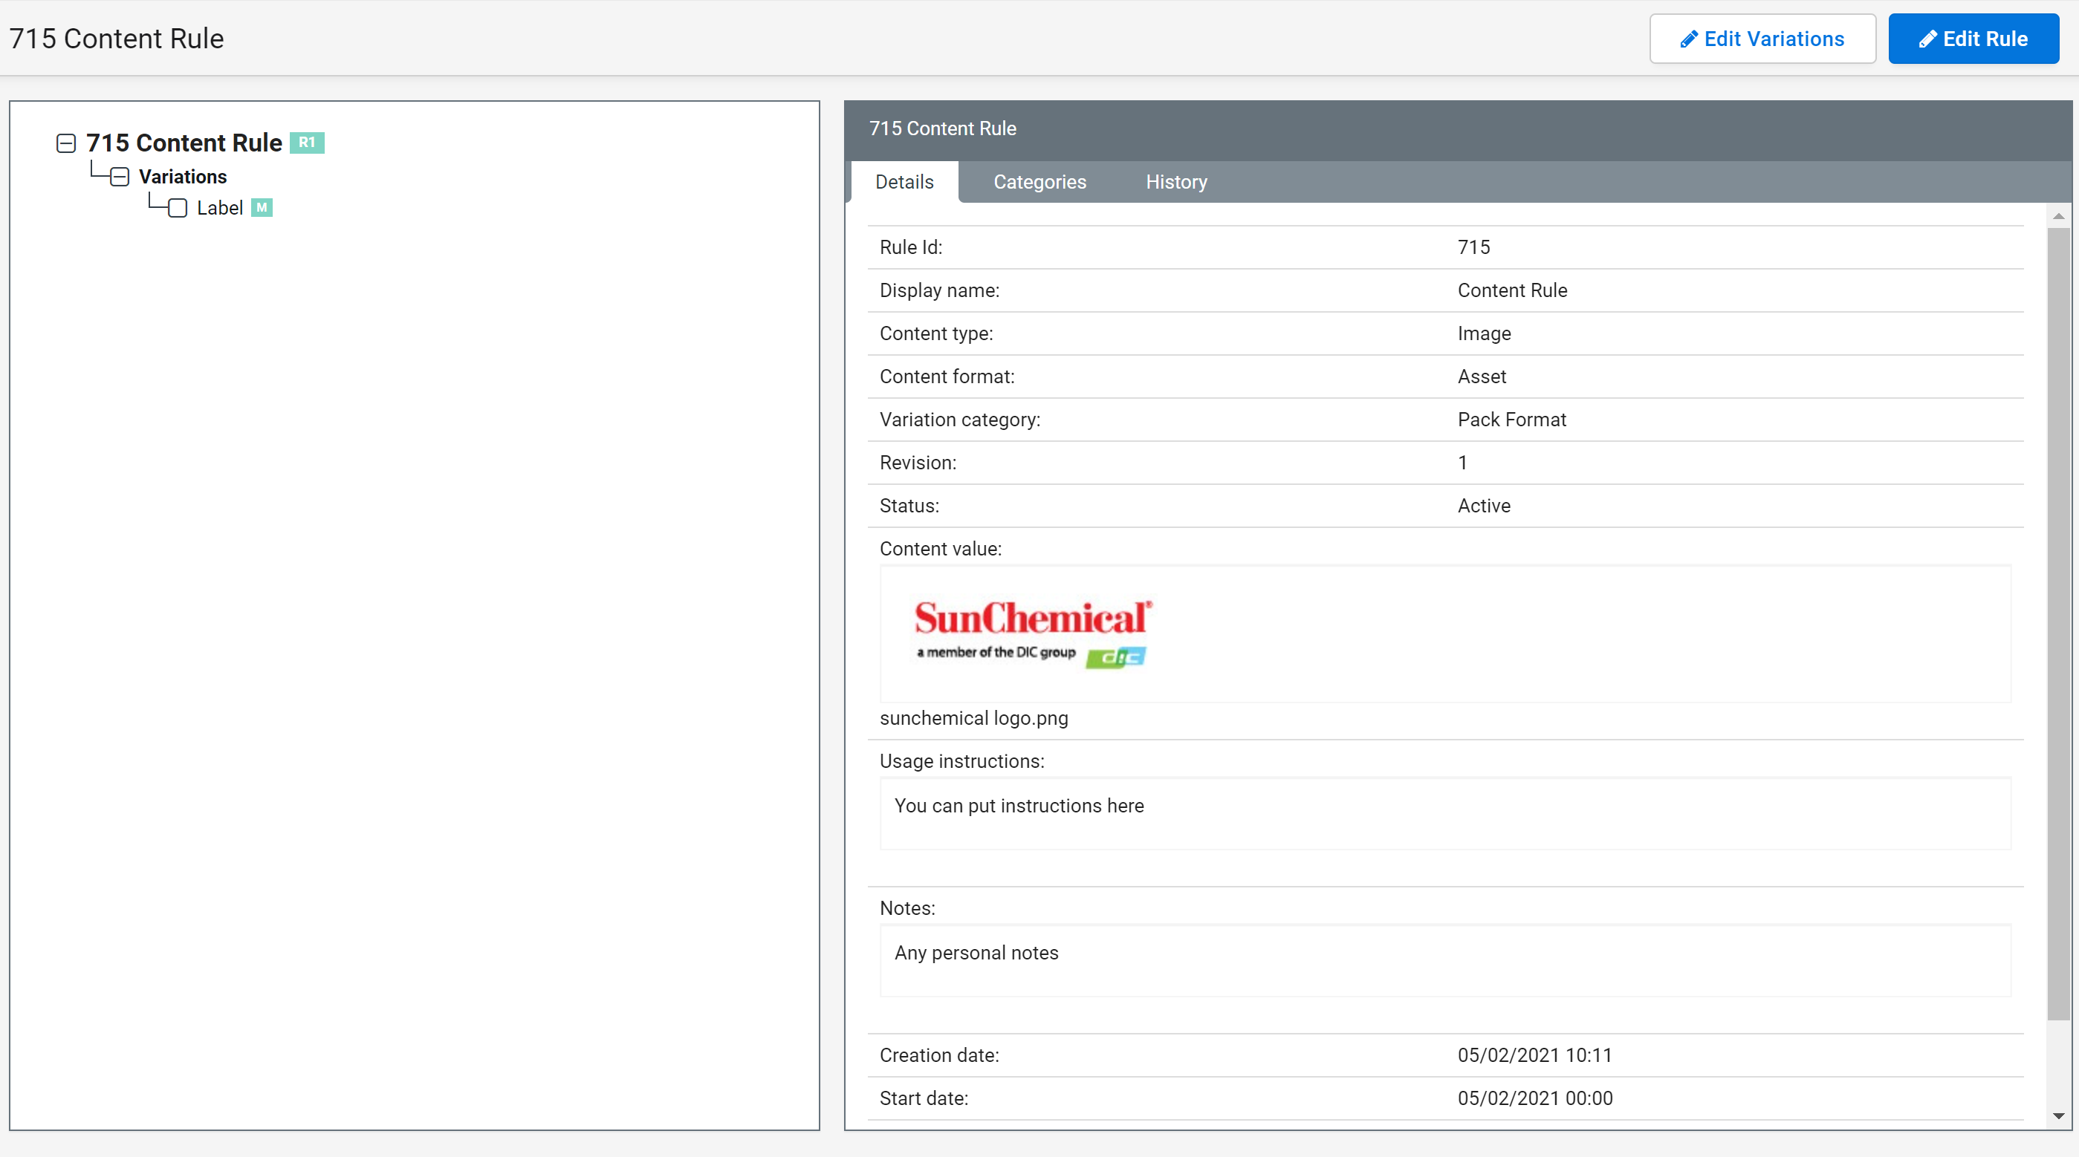Click the Usage instructions text box

[1444, 813]
